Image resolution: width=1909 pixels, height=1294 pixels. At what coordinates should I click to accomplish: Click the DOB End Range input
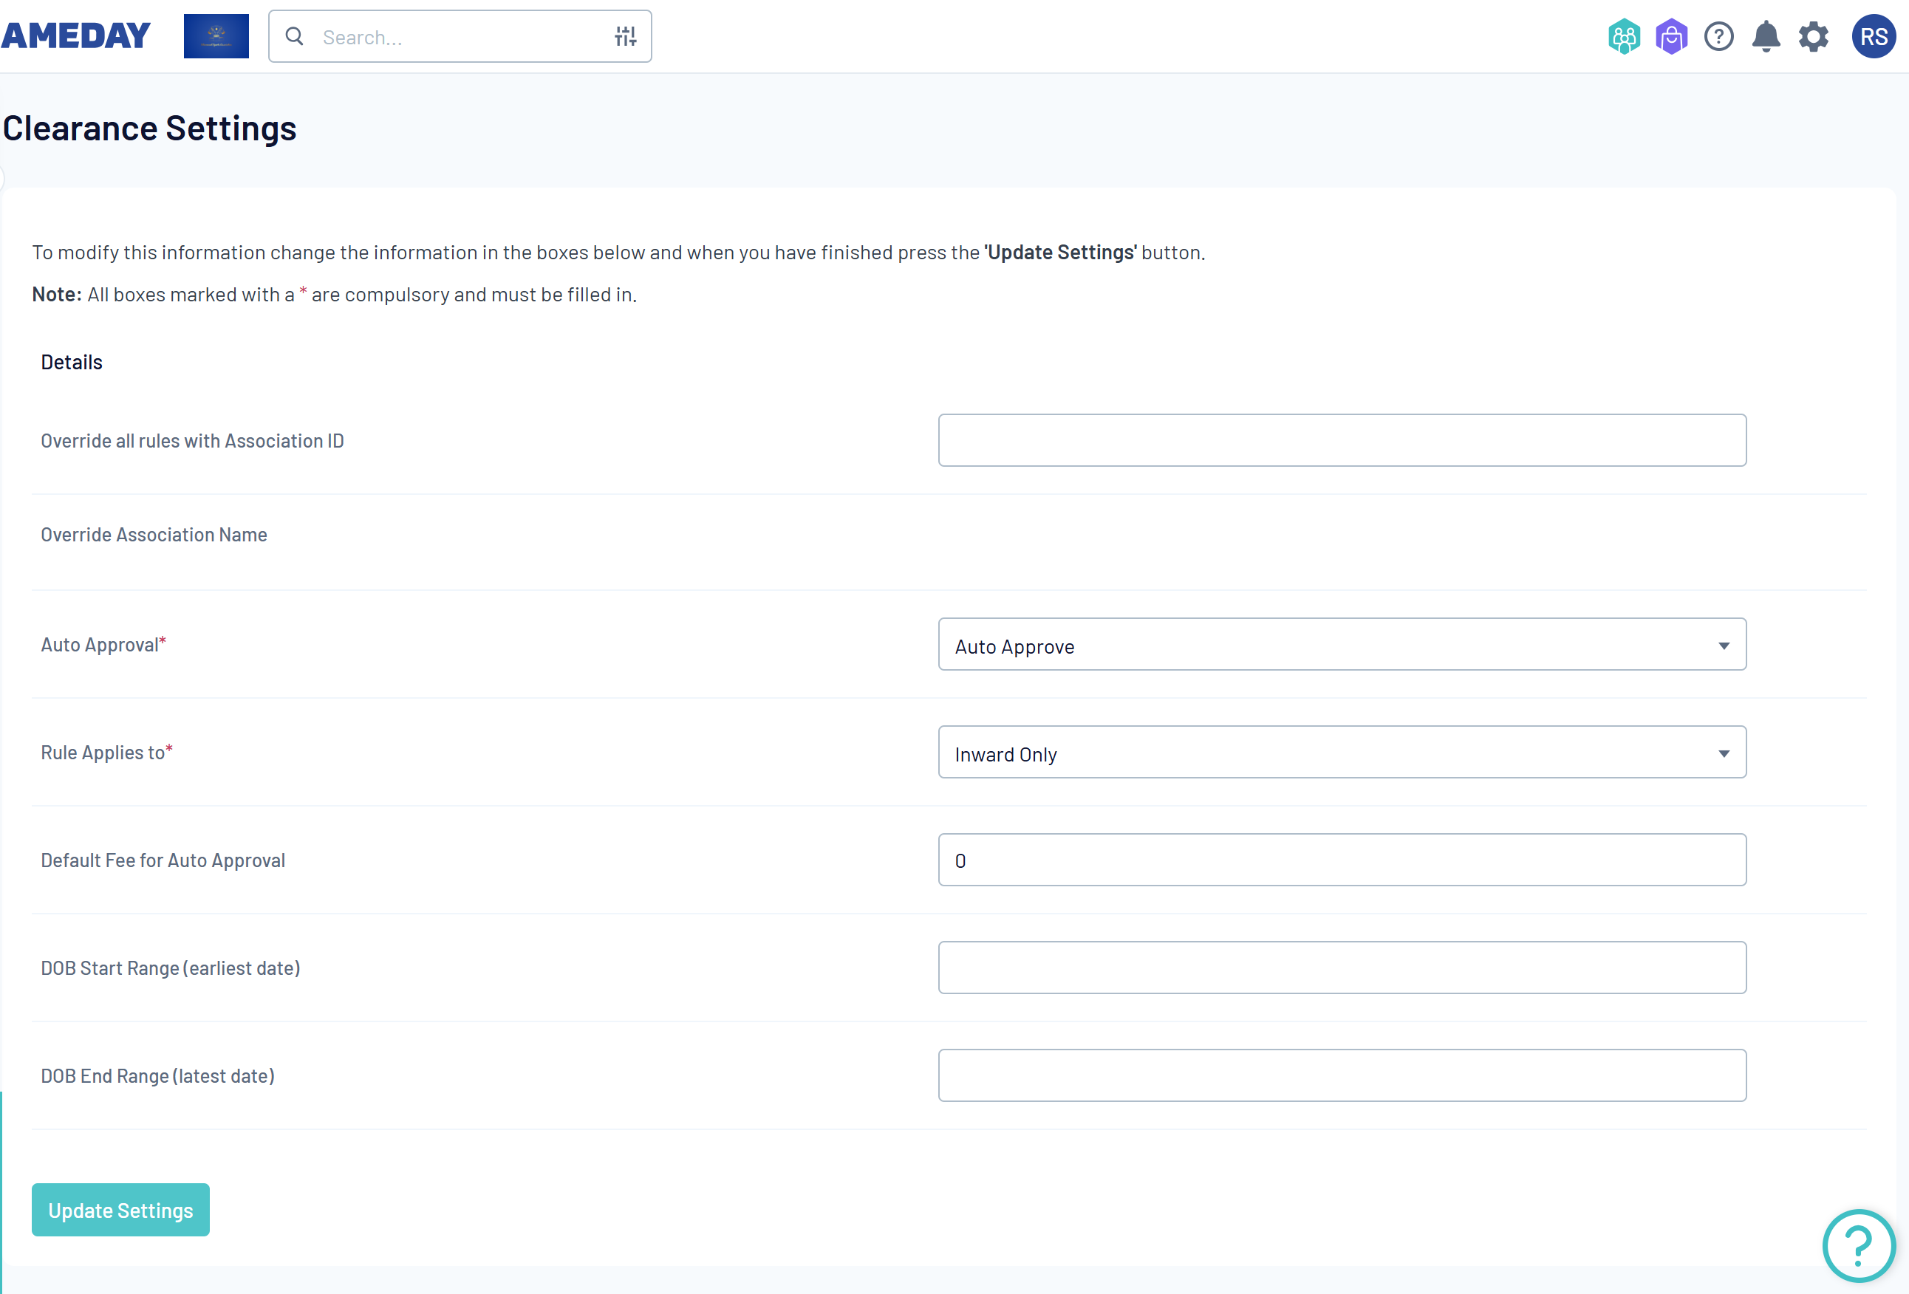tap(1341, 1075)
